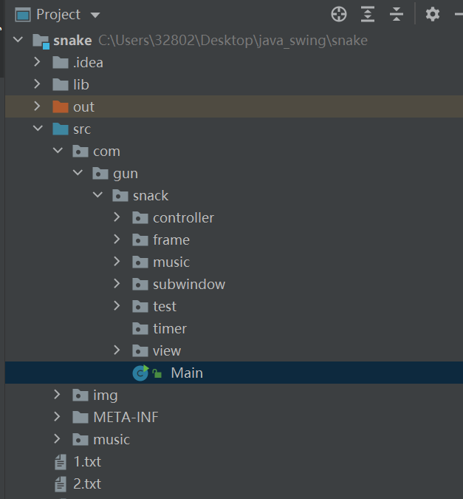463x499 pixels.
Task: Click the Expand All toolbar icon
Action: [368, 14]
